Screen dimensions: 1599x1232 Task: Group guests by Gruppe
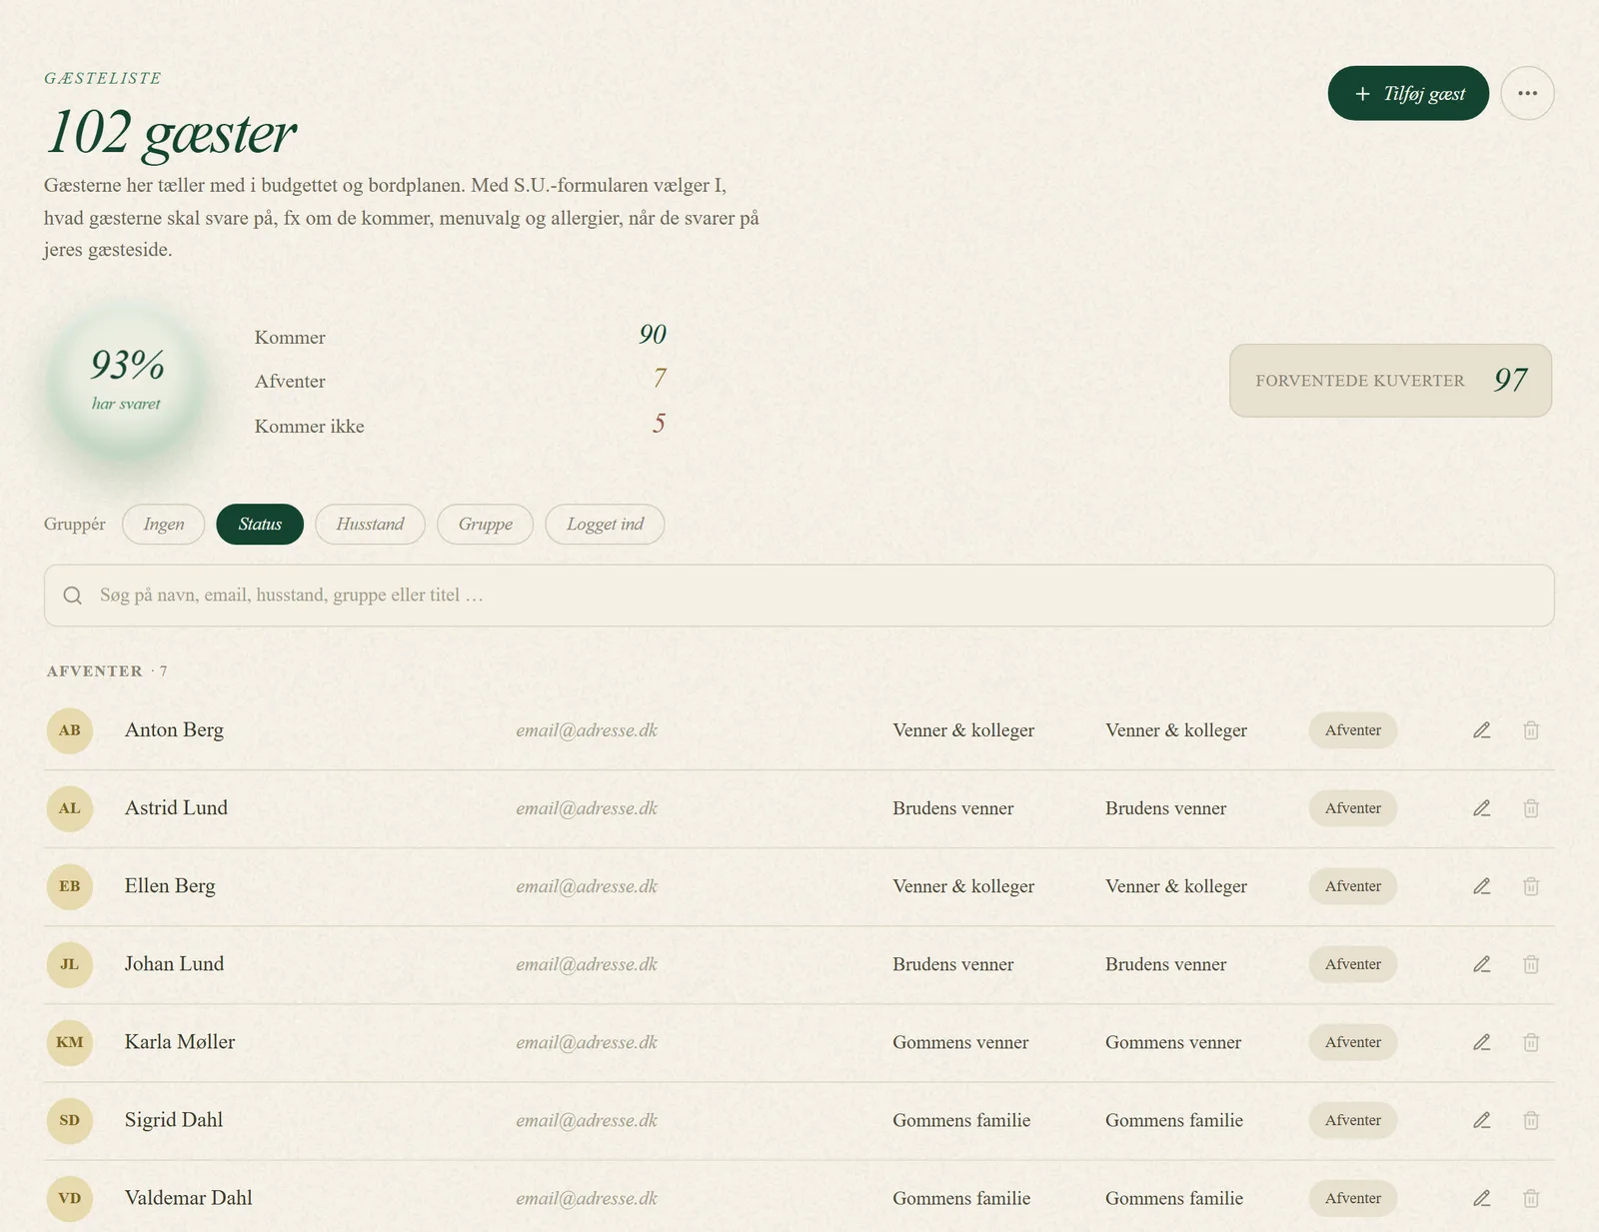pyautogui.click(x=486, y=525)
